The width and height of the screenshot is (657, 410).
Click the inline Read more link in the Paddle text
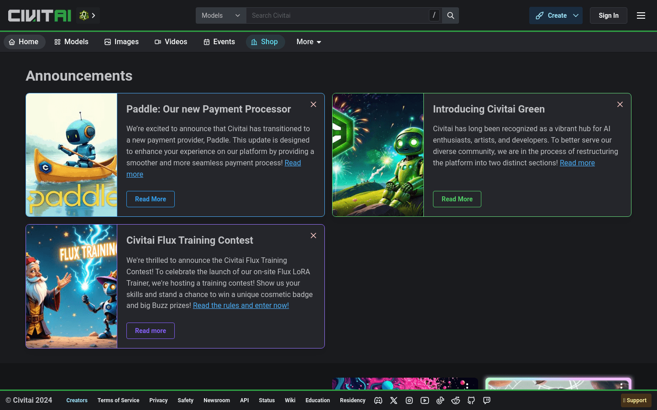292,163
